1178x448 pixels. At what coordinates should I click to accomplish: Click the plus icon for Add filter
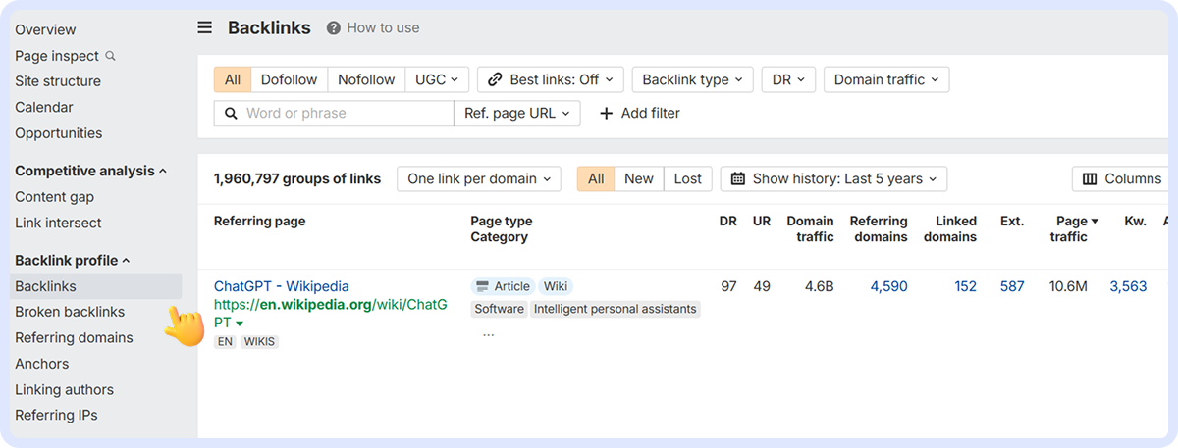click(x=607, y=113)
